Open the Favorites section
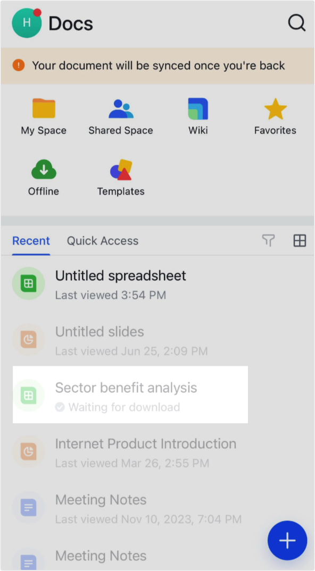 point(275,116)
